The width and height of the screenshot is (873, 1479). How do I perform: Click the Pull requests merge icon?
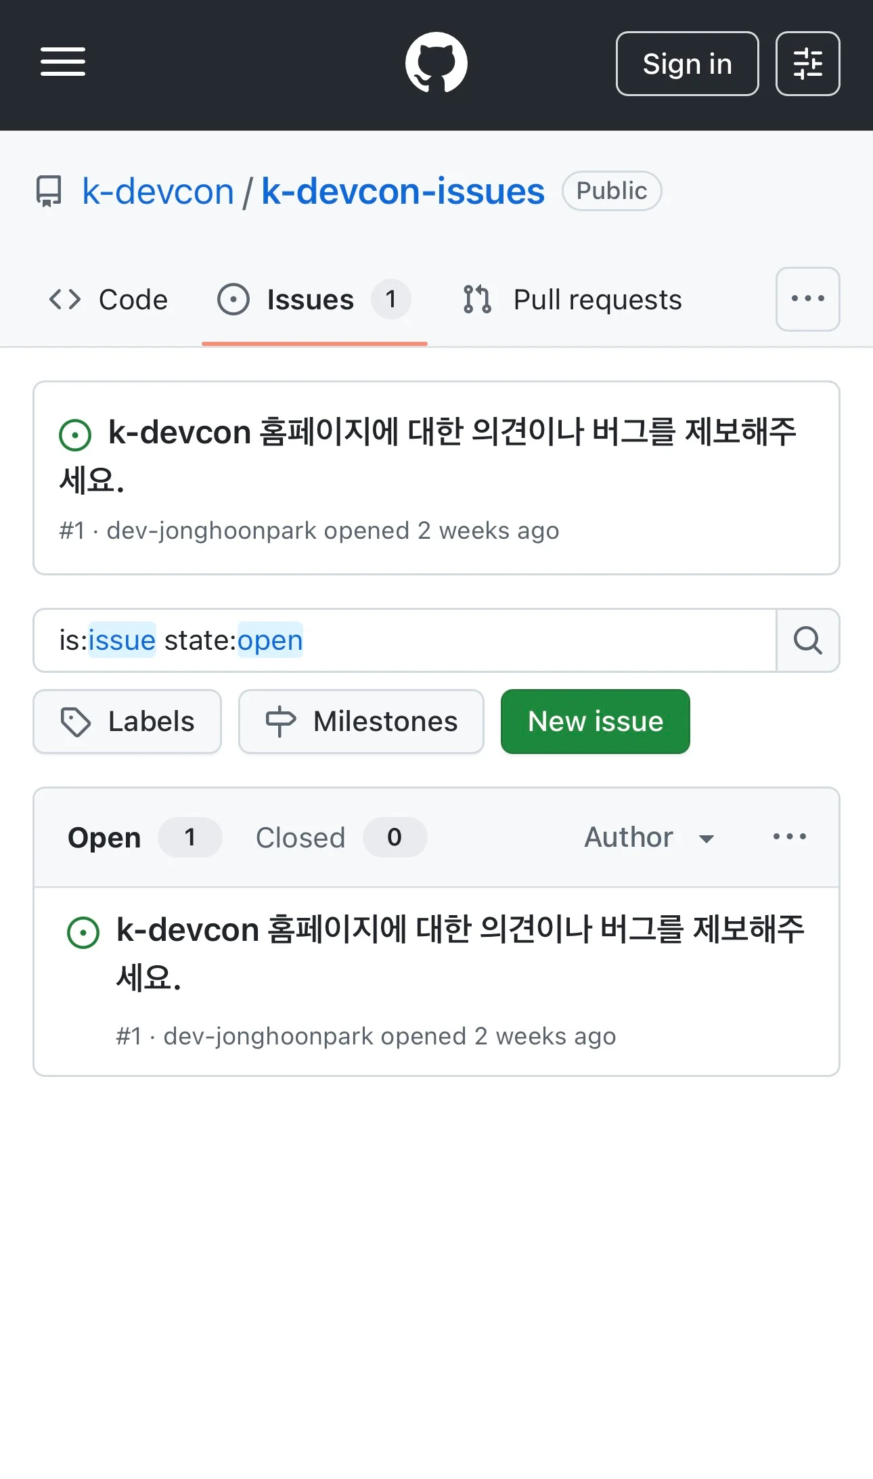click(x=477, y=299)
